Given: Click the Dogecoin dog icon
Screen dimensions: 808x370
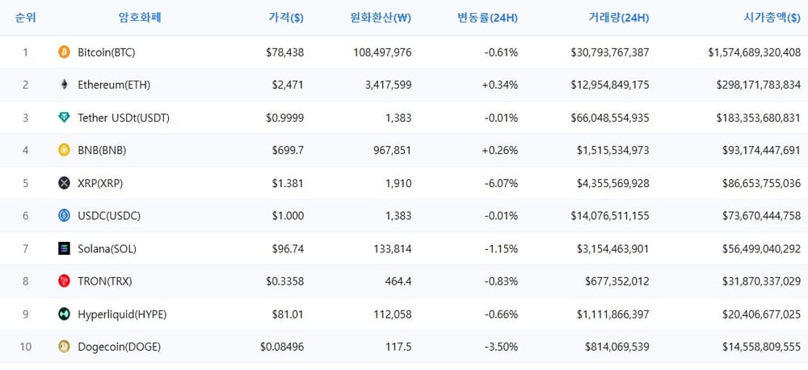Looking at the screenshot, I should 64,347.
